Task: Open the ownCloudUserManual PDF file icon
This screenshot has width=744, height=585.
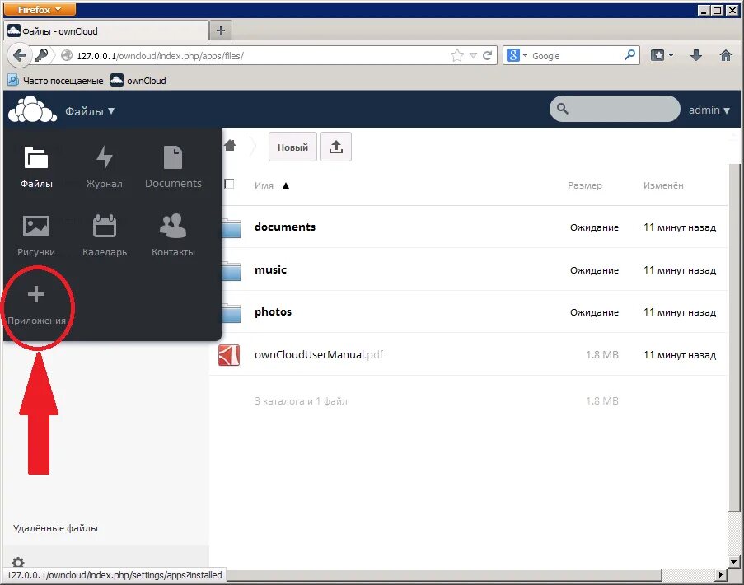Action: pyautogui.click(x=229, y=355)
